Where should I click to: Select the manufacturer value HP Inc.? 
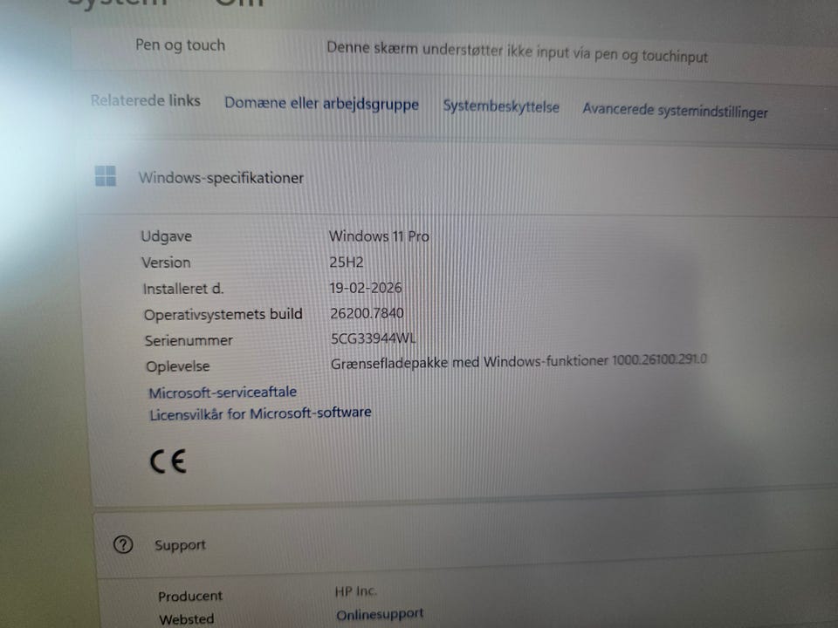pos(356,591)
